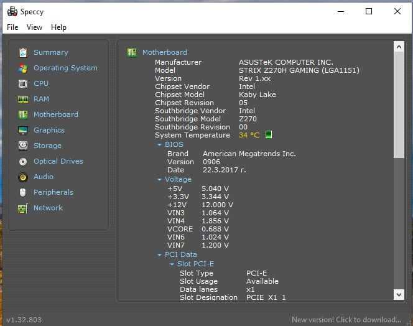This screenshot has height=326, width=413.
Task: Open the Summary section
Action: [x=51, y=52]
